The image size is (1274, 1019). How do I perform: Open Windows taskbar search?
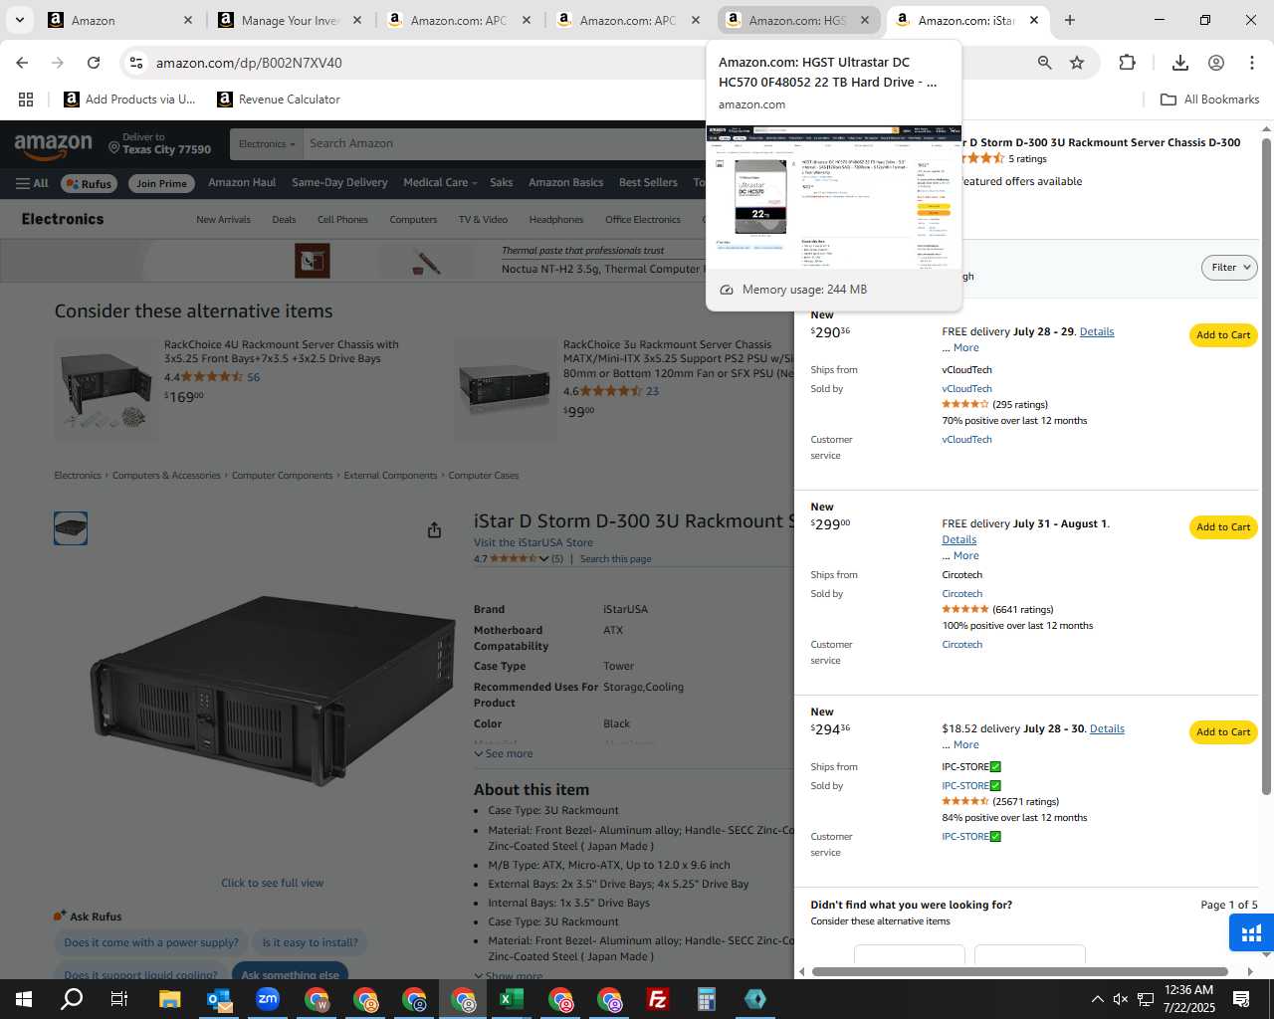[72, 999]
